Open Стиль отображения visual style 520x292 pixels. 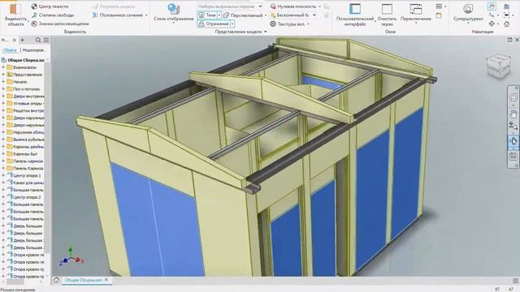pyautogui.click(x=173, y=13)
